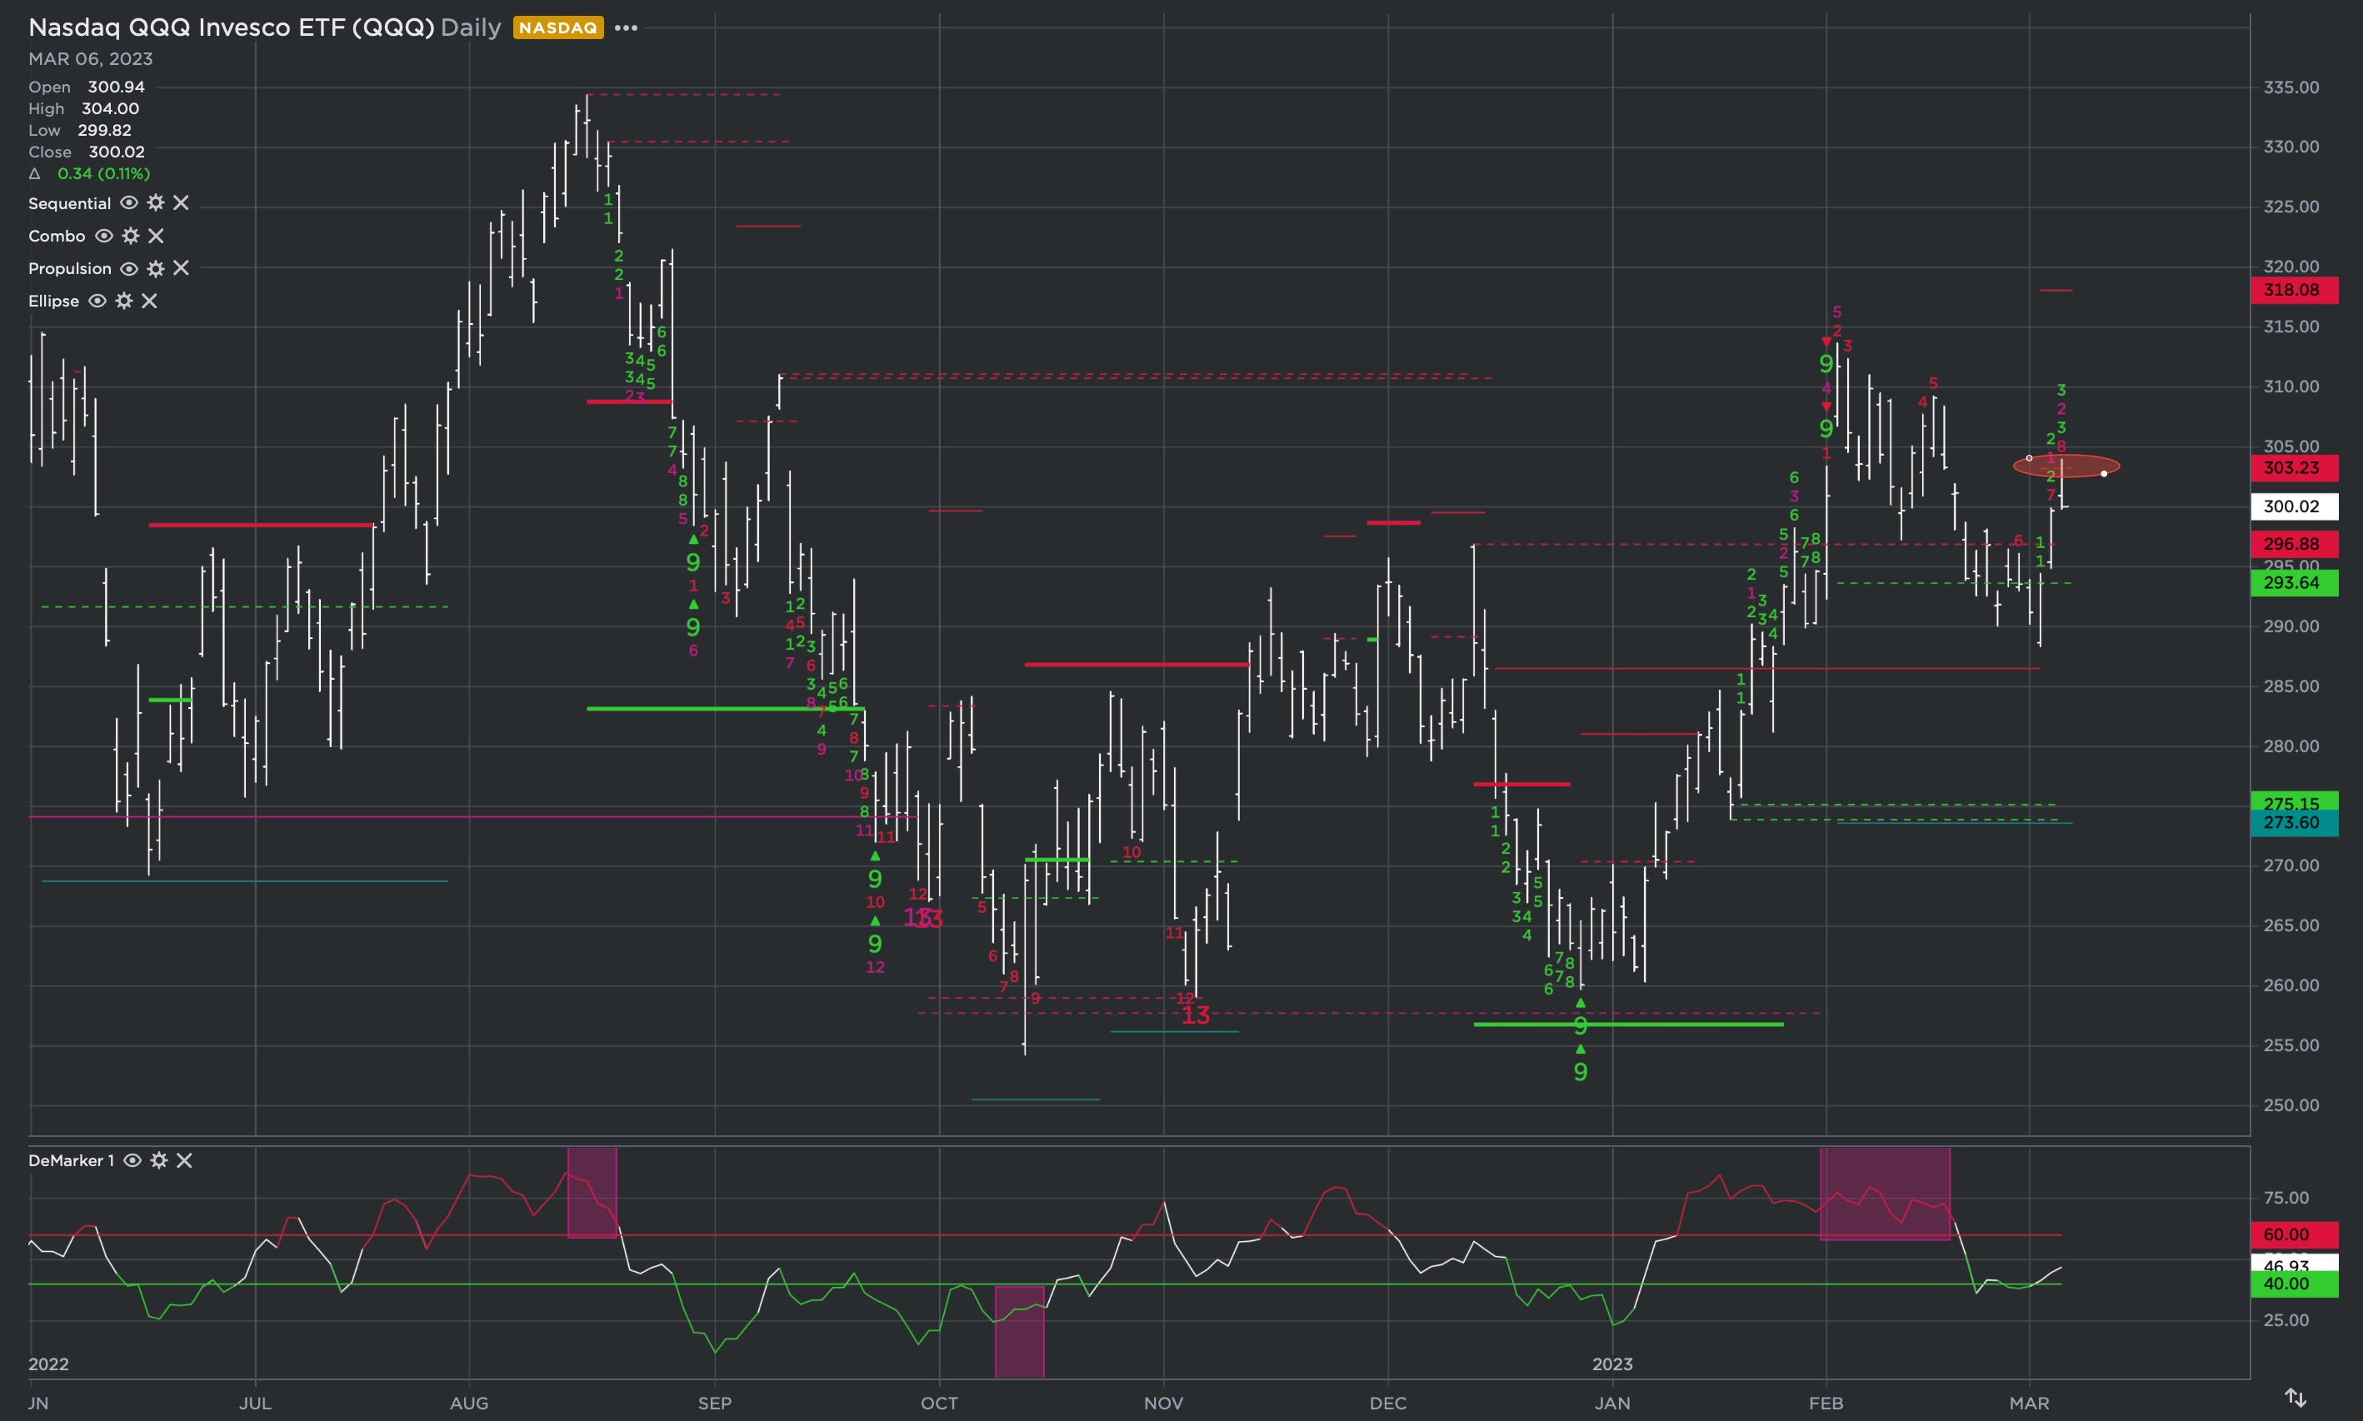
Task: Click the 60.00 DeMarker overbought label
Action: click(2294, 1235)
